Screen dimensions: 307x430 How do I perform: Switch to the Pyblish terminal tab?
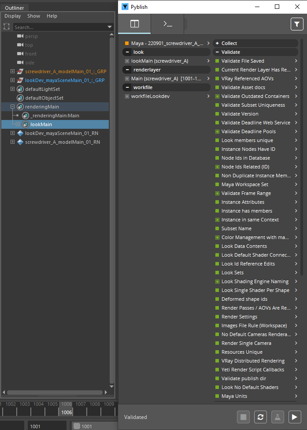click(168, 24)
